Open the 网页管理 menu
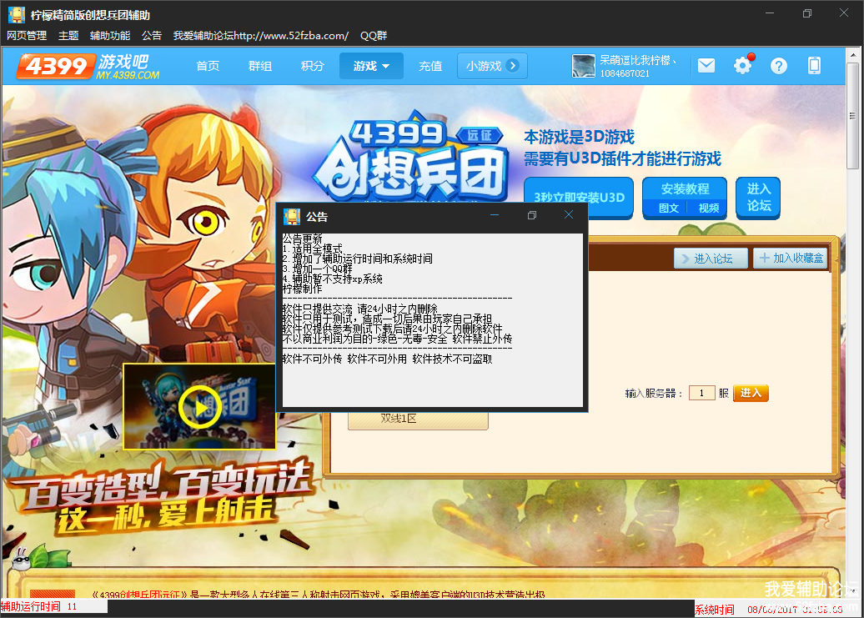The height and width of the screenshot is (618, 864). (x=27, y=36)
